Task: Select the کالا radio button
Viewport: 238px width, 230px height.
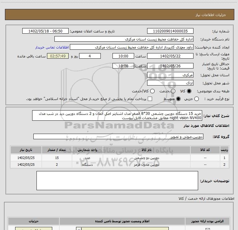Action: (x=189, y=91)
